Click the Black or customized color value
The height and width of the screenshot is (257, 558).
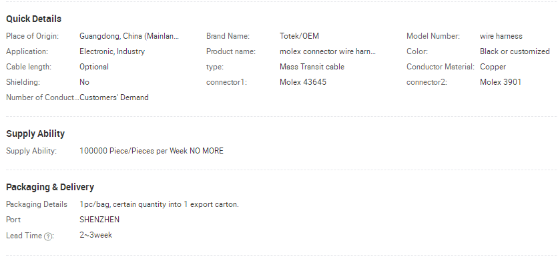(x=515, y=51)
